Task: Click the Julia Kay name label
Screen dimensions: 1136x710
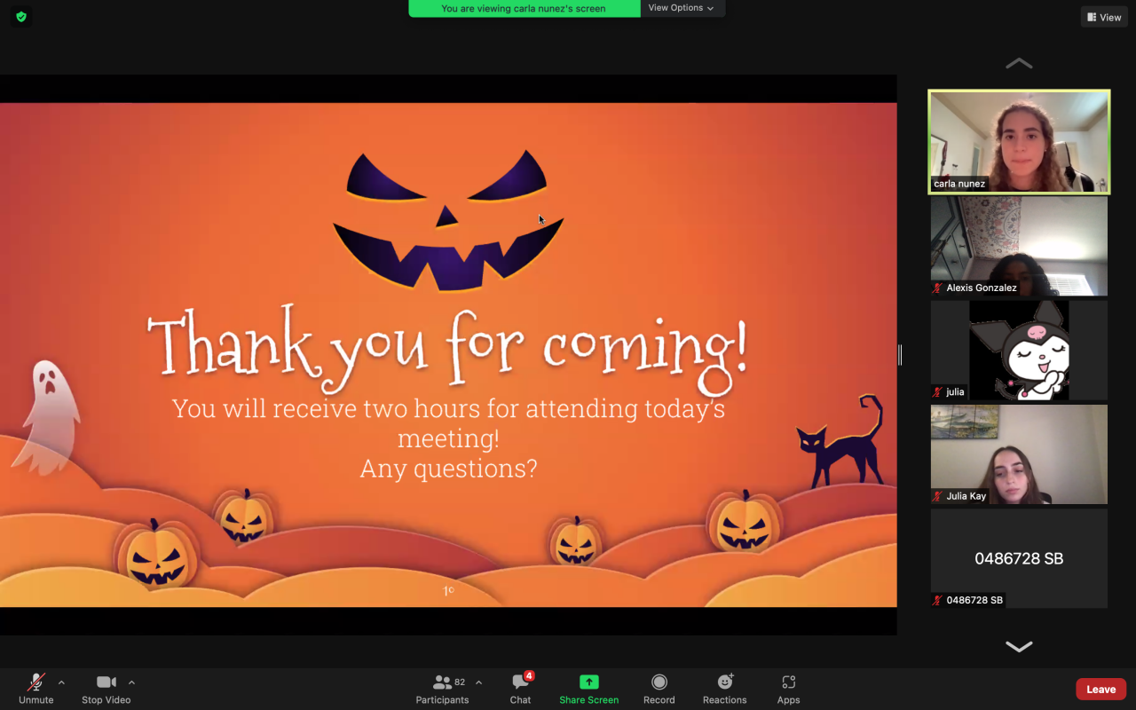Action: click(966, 496)
